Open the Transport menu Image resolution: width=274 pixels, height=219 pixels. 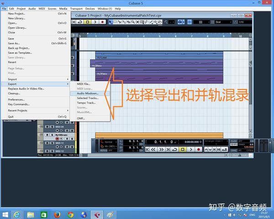76,9
